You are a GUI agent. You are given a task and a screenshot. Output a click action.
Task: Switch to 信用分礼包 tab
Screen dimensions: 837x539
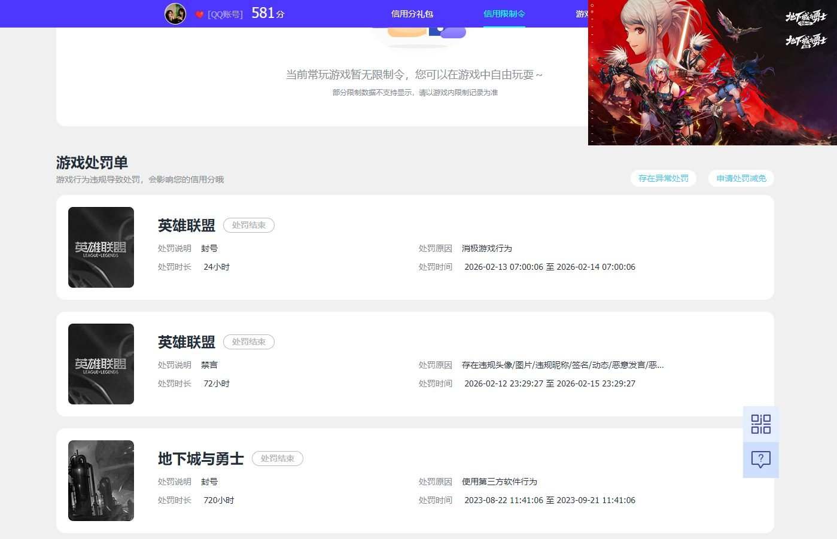(x=412, y=14)
